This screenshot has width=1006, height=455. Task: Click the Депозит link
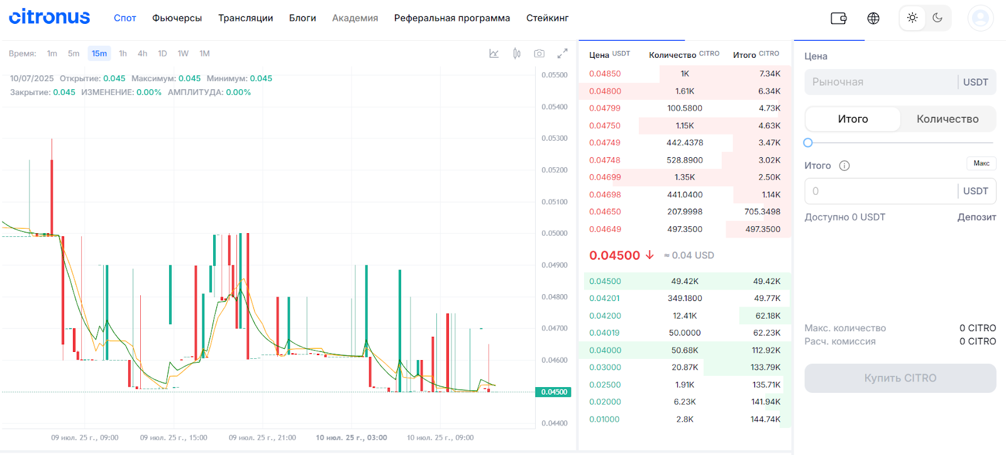976,217
